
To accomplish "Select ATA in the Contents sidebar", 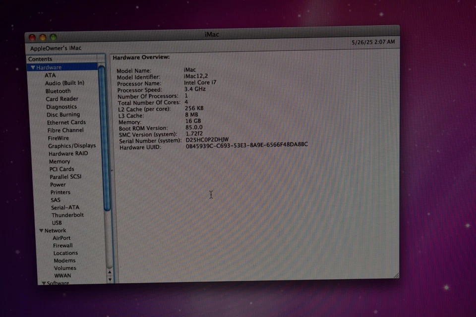I will click(50, 75).
